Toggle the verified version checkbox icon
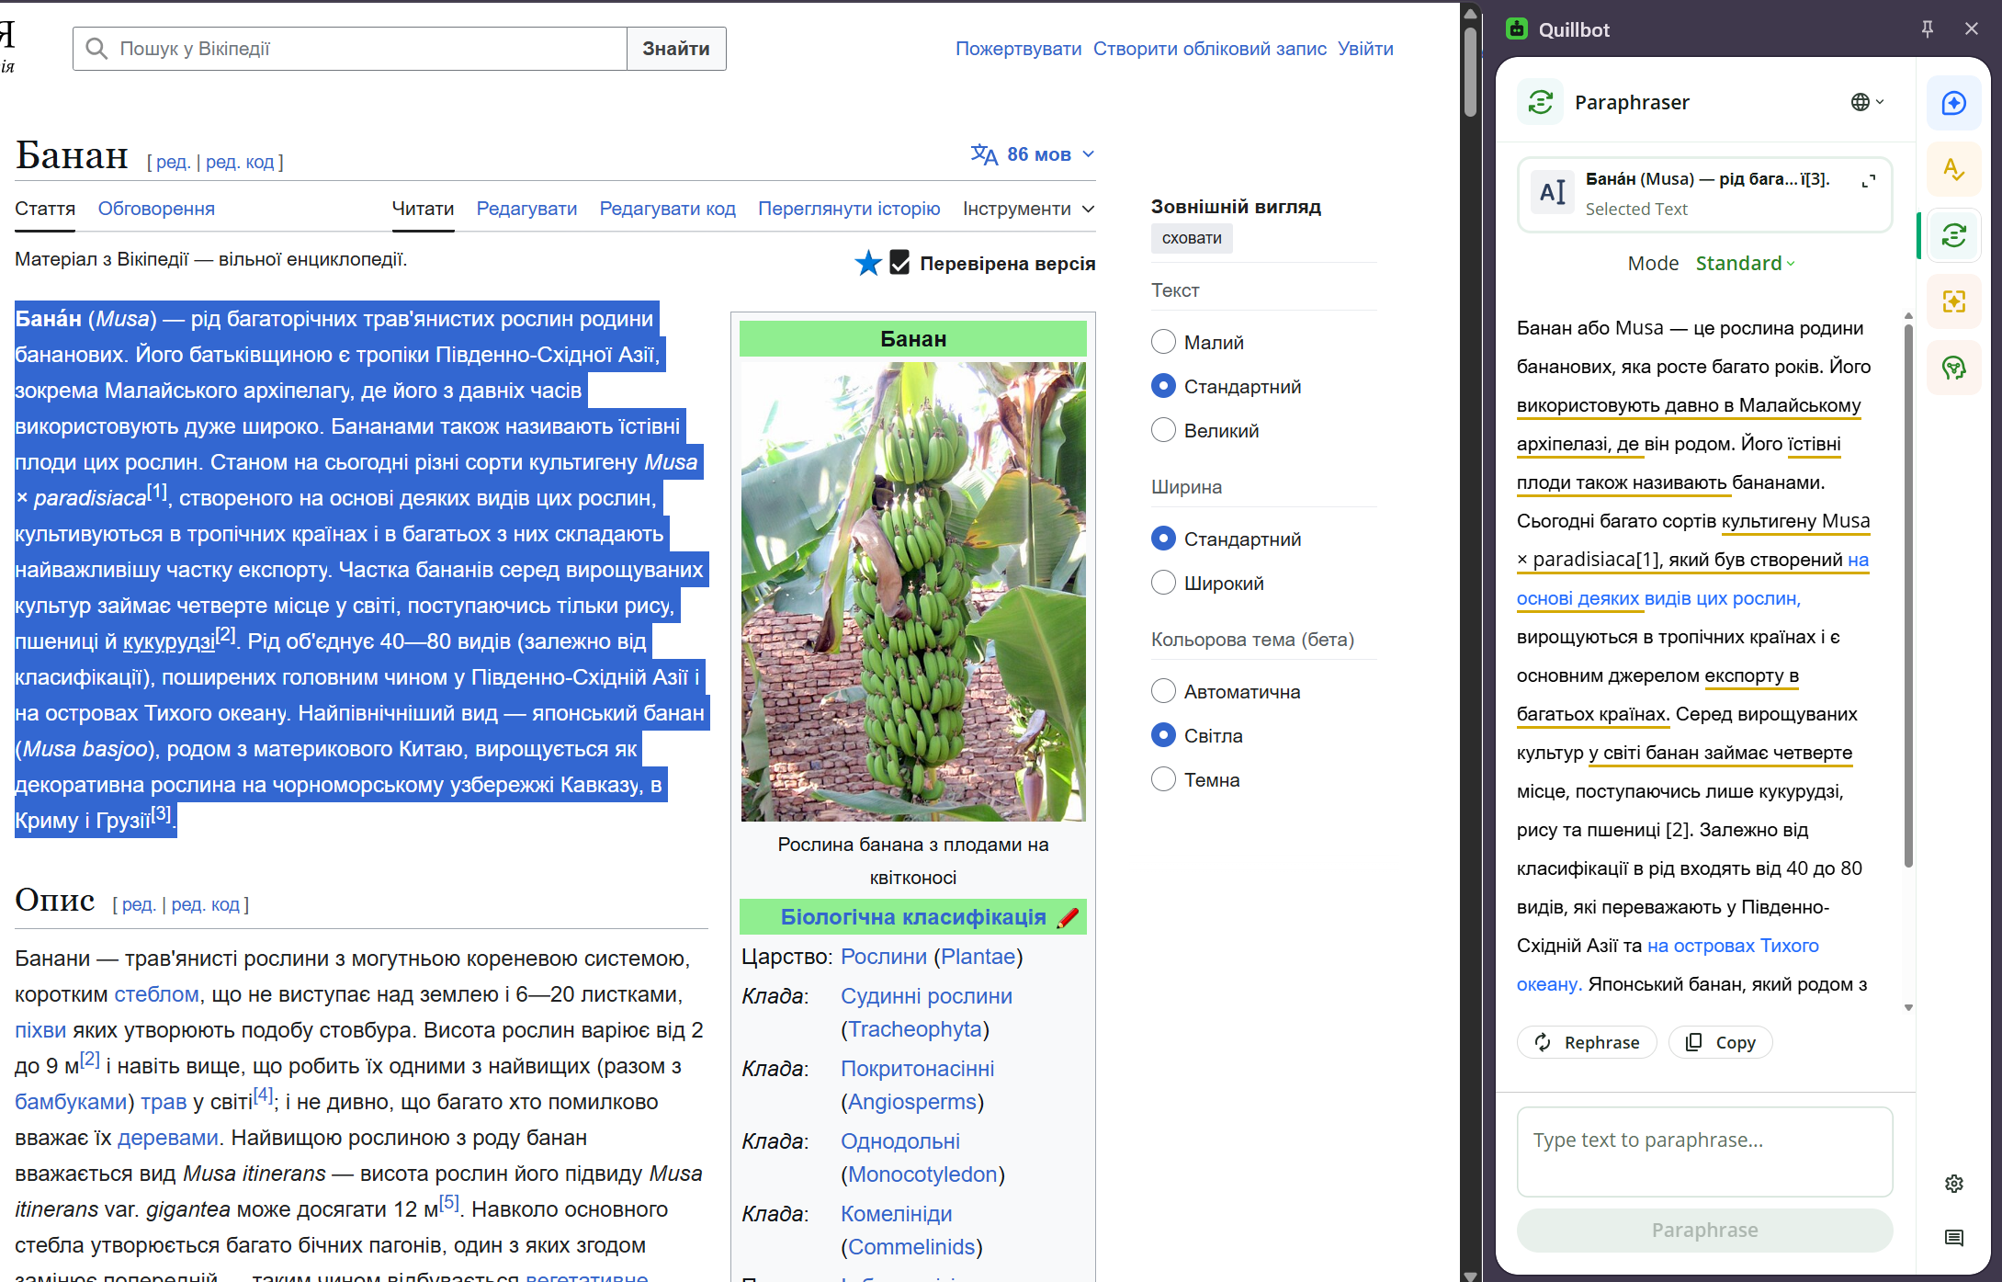Image resolution: width=2002 pixels, height=1282 pixels. [900, 264]
